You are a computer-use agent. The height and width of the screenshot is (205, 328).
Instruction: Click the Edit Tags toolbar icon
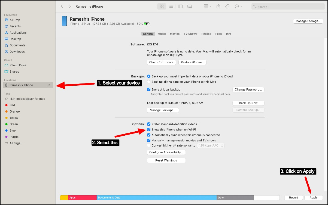pyautogui.click(x=227, y=6)
